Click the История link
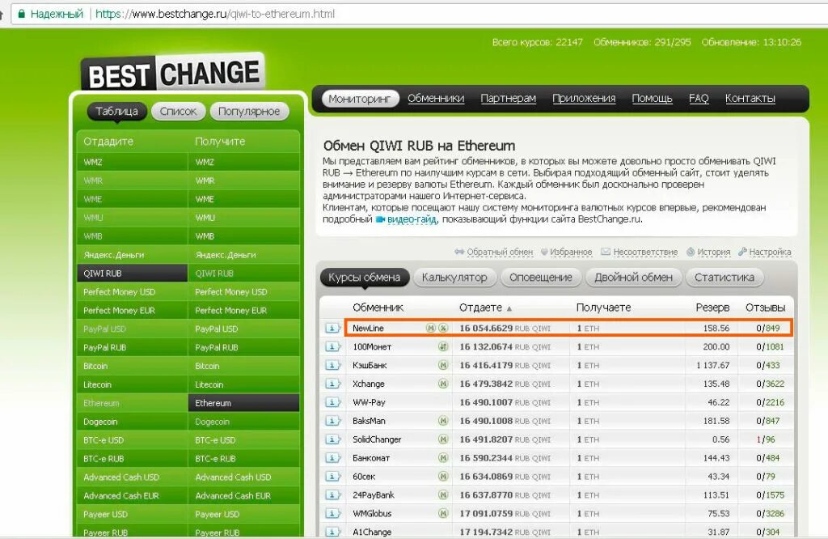Screen dimensions: 828x539 (713, 252)
